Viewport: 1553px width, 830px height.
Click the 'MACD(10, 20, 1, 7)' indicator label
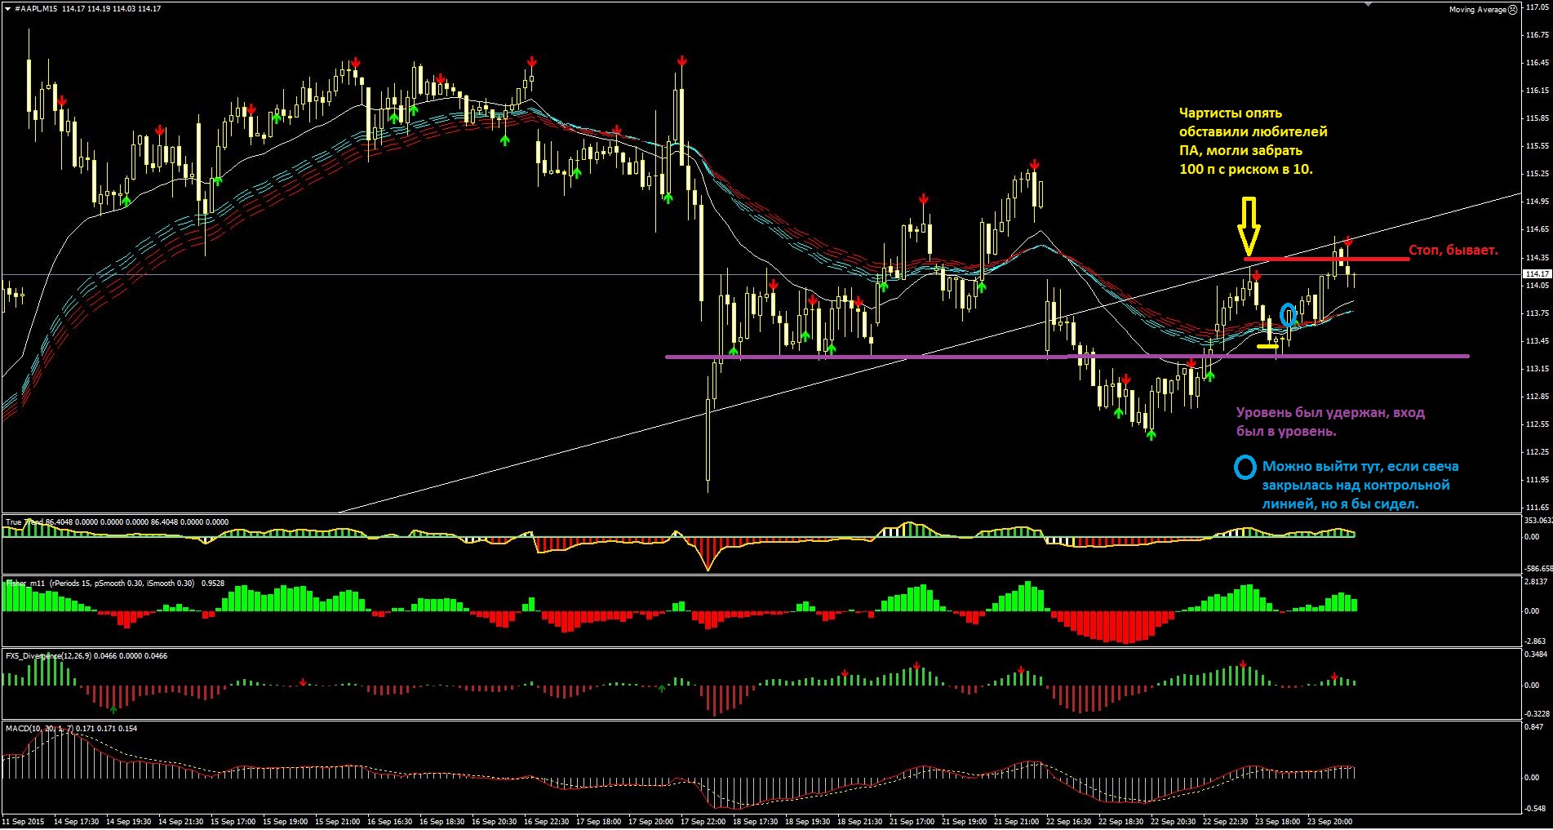[38, 729]
